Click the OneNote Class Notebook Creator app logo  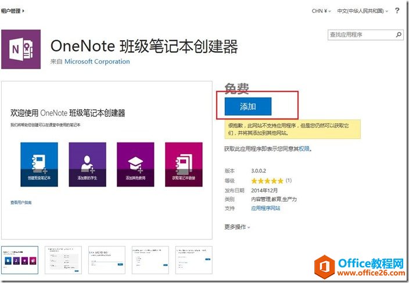21,49
